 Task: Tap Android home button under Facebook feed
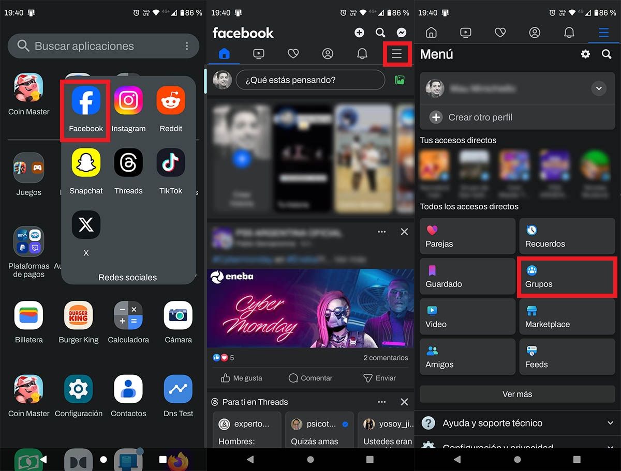tap(310, 459)
